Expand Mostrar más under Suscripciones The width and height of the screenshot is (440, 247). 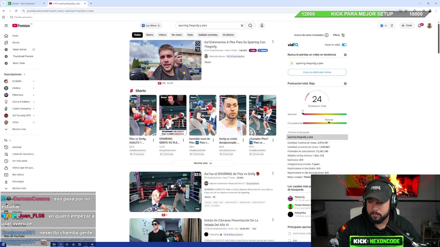point(19,129)
